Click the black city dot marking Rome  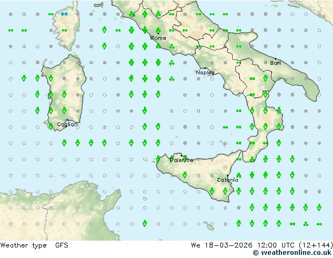[158, 33]
